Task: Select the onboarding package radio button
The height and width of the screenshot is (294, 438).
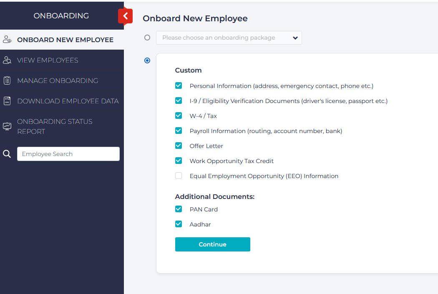Action: click(x=147, y=38)
